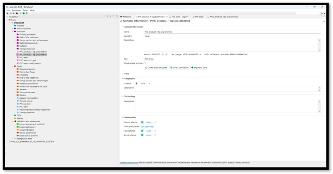Click the Data quality entry not specified link
333x174 pixels.
[x=147, y=127]
